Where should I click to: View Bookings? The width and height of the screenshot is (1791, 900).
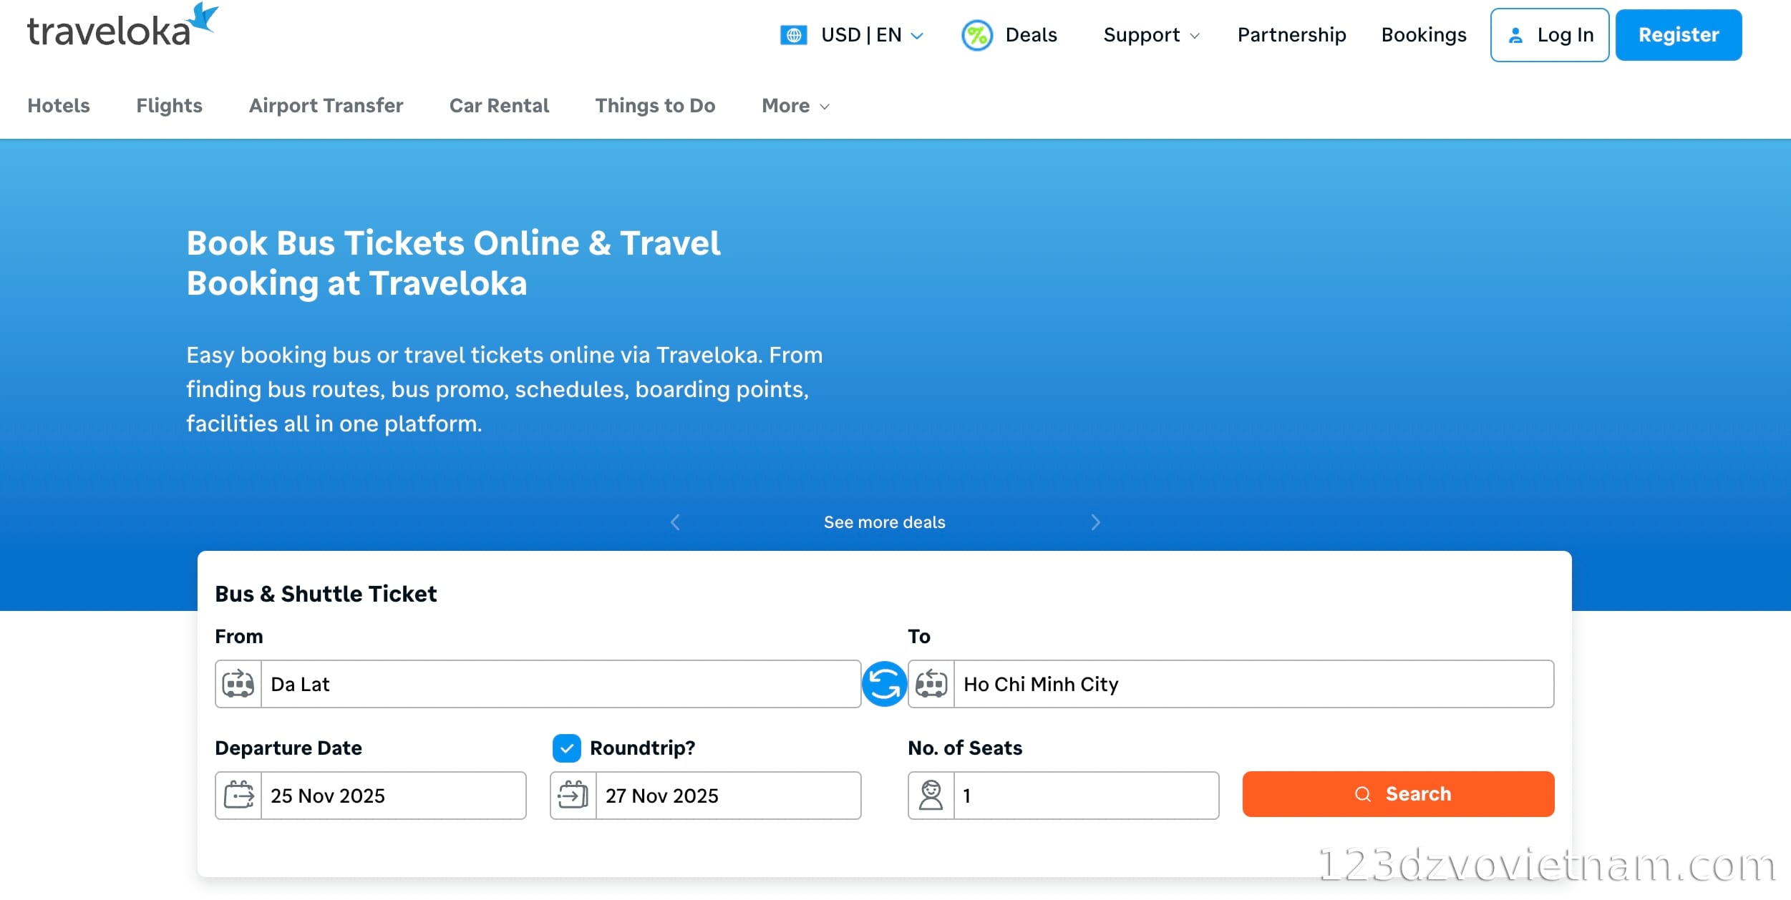pos(1424,35)
